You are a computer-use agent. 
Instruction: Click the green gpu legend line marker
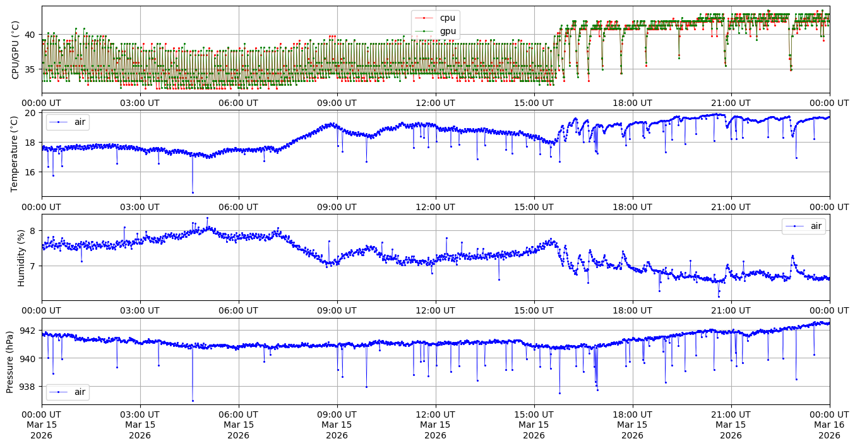click(424, 31)
